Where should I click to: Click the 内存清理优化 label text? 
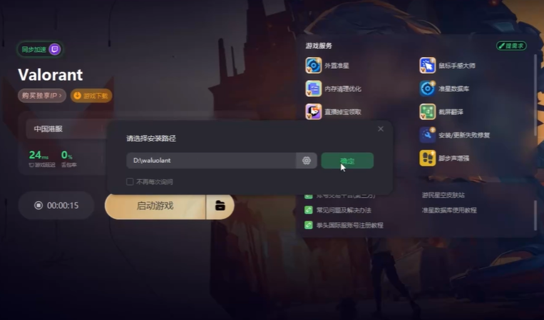[343, 89]
